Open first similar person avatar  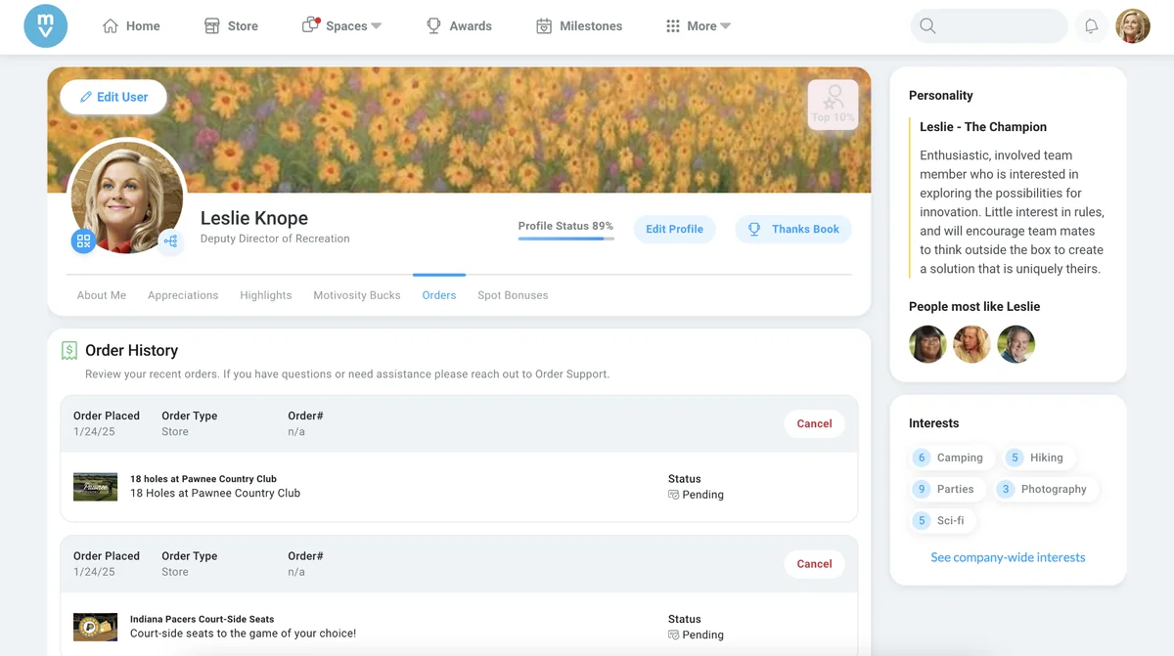928,344
